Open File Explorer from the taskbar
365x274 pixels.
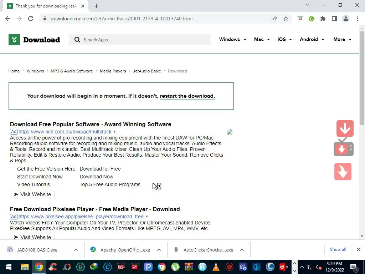tap(25, 267)
